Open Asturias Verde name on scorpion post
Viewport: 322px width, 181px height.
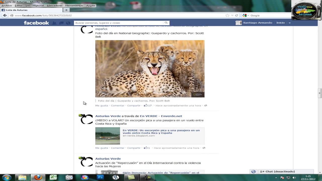108,116
